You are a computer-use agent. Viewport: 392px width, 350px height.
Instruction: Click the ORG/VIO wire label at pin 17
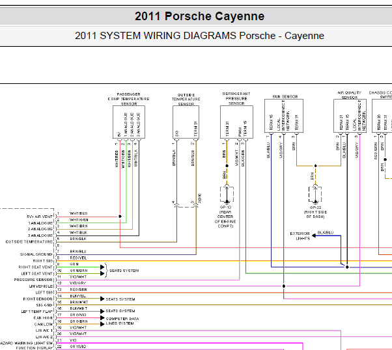(77, 315)
